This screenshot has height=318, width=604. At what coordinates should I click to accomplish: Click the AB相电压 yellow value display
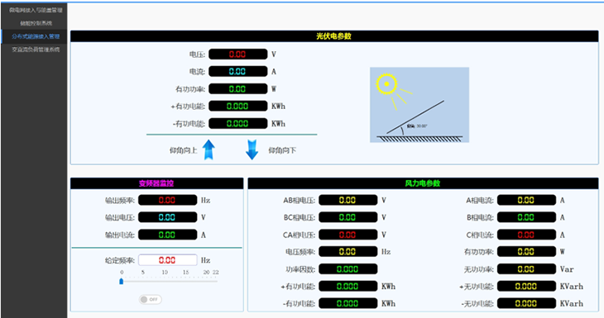click(x=348, y=200)
